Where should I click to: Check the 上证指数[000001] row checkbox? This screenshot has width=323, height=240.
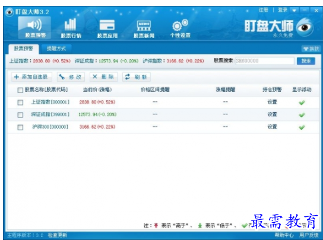[x=20, y=103]
